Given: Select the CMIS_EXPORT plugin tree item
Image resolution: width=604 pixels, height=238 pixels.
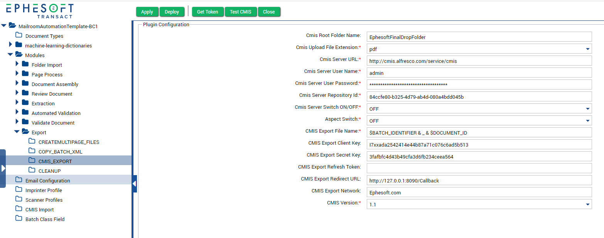Looking at the screenshot, I should pos(55,161).
